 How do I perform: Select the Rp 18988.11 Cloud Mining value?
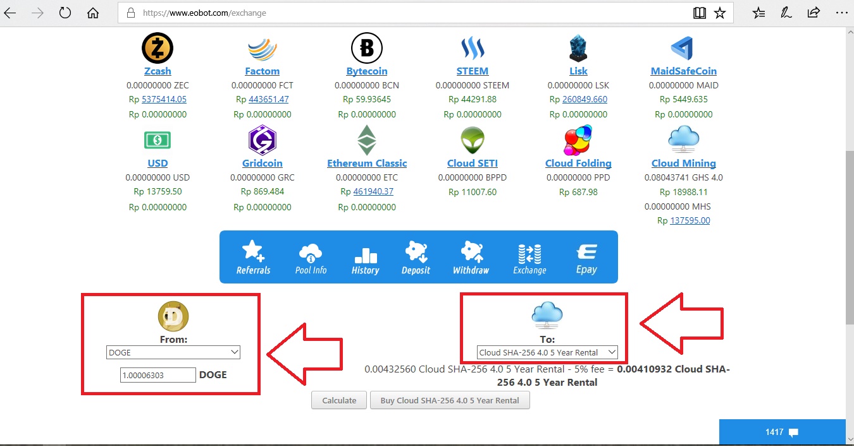pos(683,192)
